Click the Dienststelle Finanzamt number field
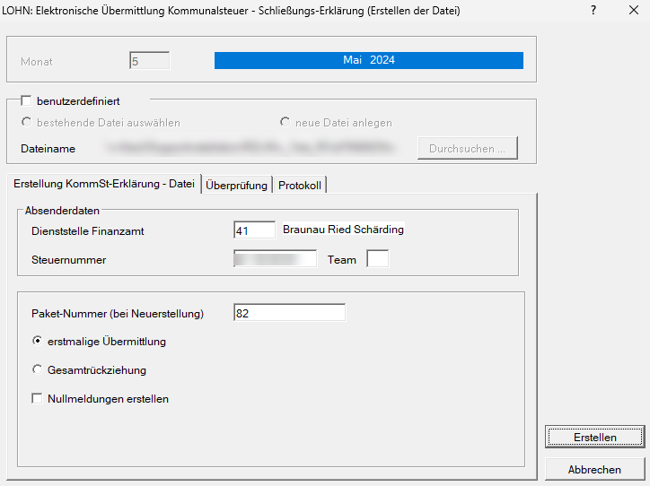 click(x=253, y=230)
